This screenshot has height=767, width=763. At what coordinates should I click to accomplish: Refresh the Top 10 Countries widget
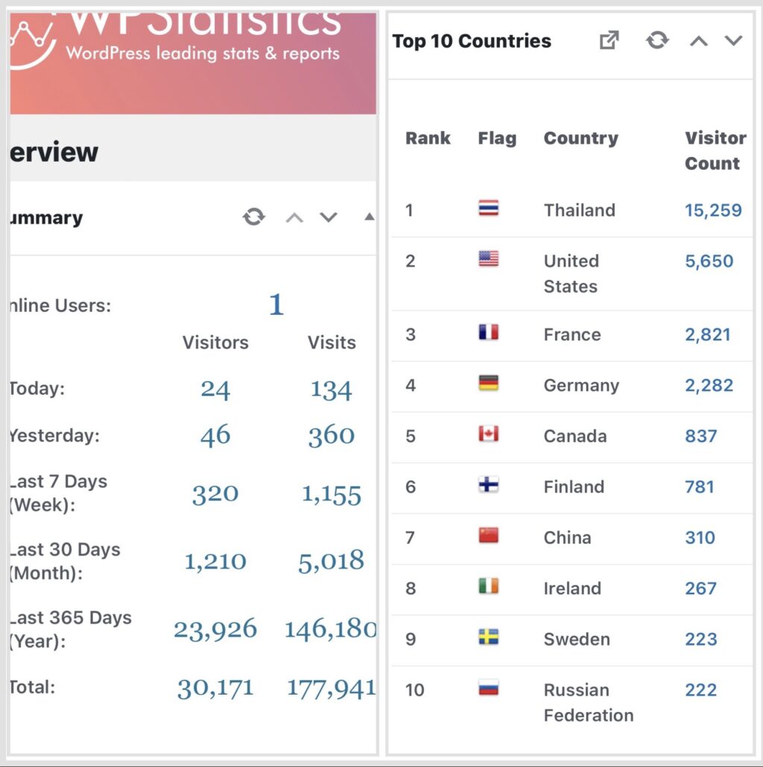(x=657, y=40)
